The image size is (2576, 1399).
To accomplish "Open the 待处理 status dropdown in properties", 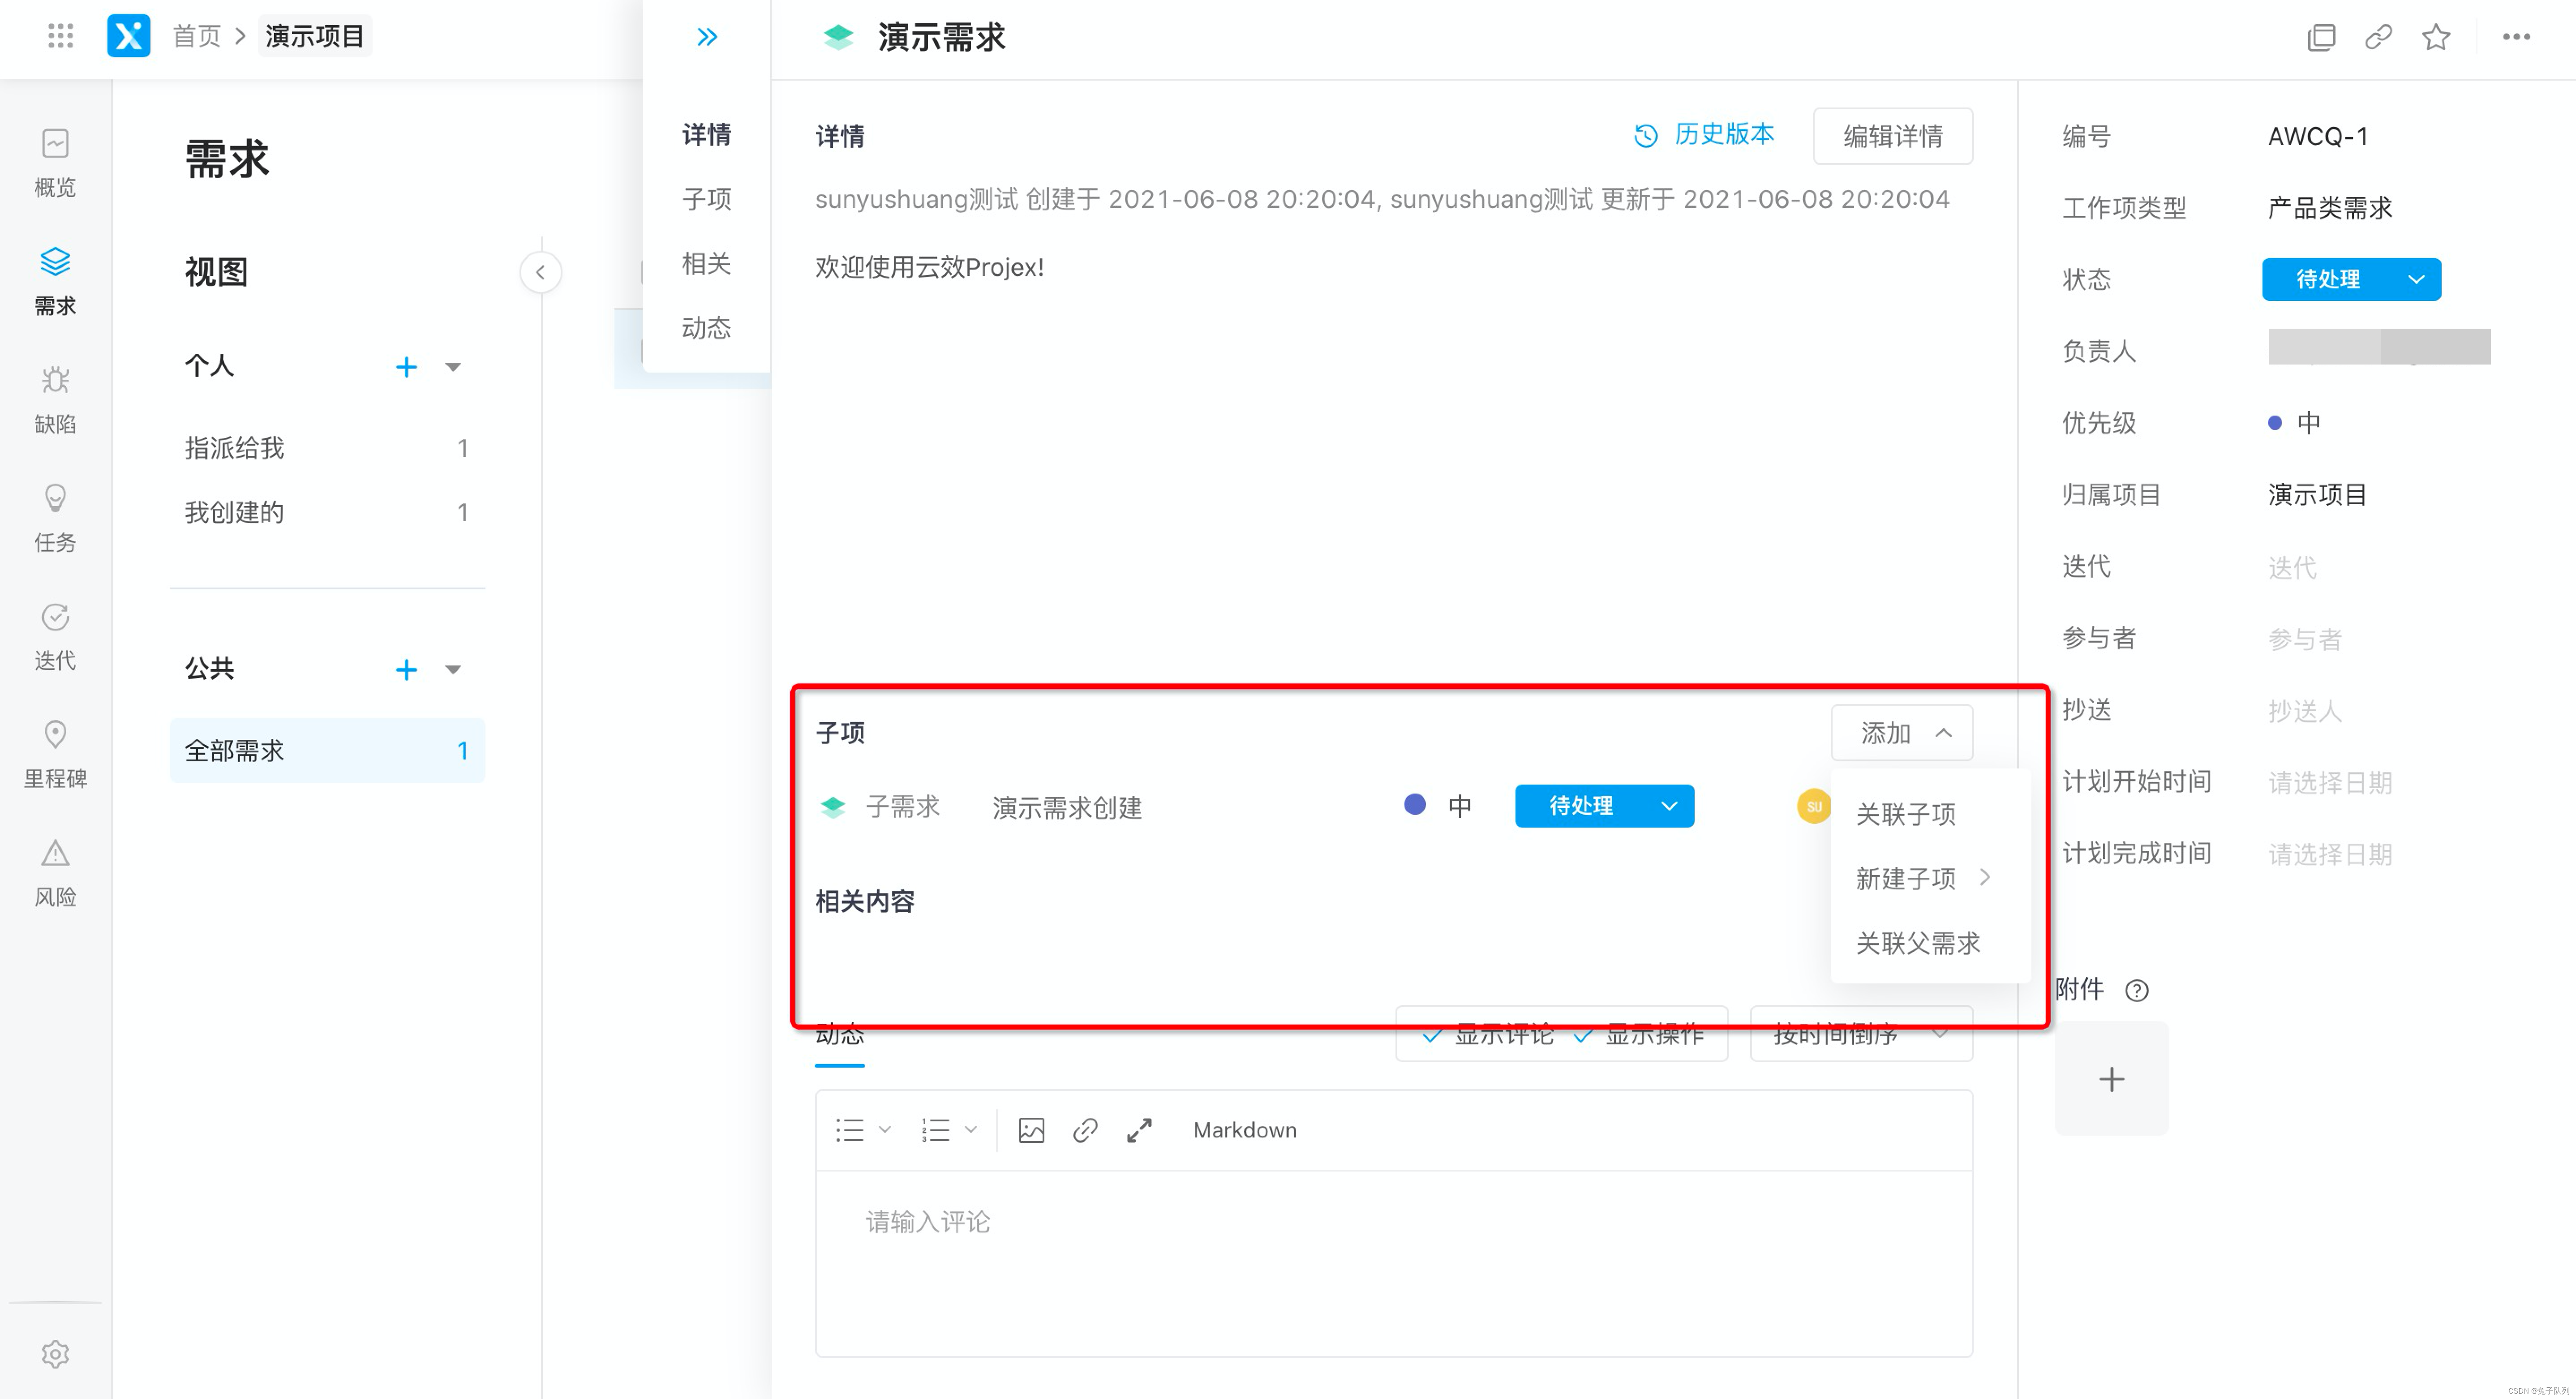I will point(2350,279).
